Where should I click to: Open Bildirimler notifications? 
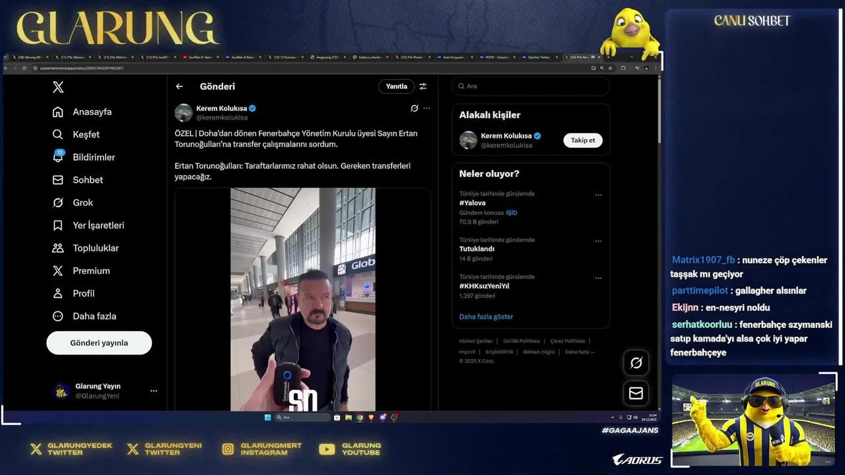click(84, 157)
